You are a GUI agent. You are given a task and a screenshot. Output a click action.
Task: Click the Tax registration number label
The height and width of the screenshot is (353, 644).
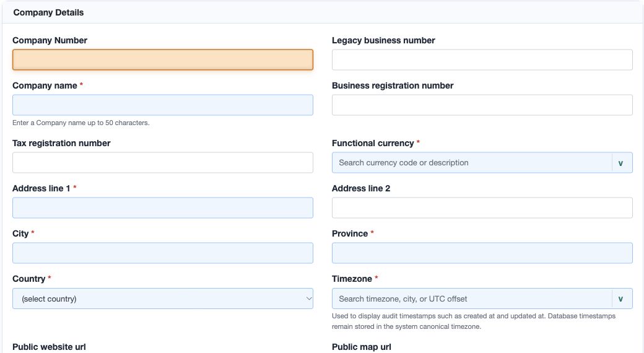[x=61, y=143]
